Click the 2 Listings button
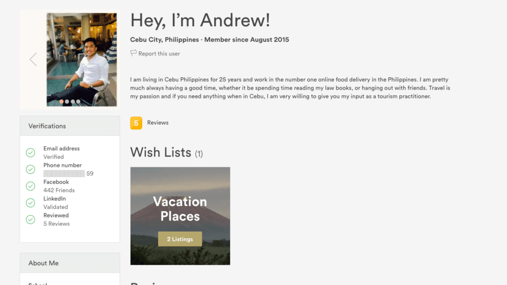This screenshot has width=507, height=285. (x=180, y=239)
